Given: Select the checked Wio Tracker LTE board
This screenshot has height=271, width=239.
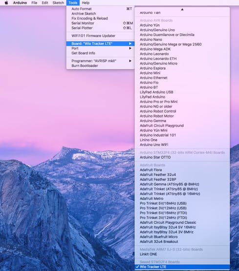Looking at the screenshot, I should (x=182, y=267).
